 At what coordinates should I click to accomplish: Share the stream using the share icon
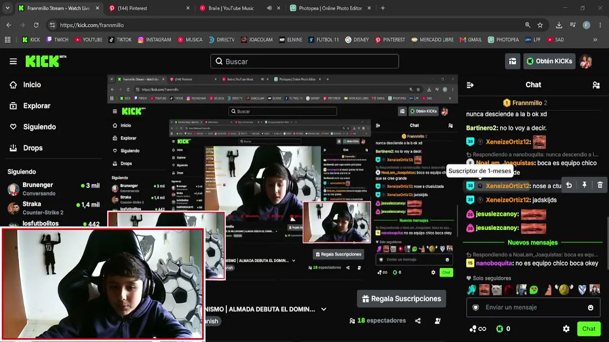[x=418, y=321]
